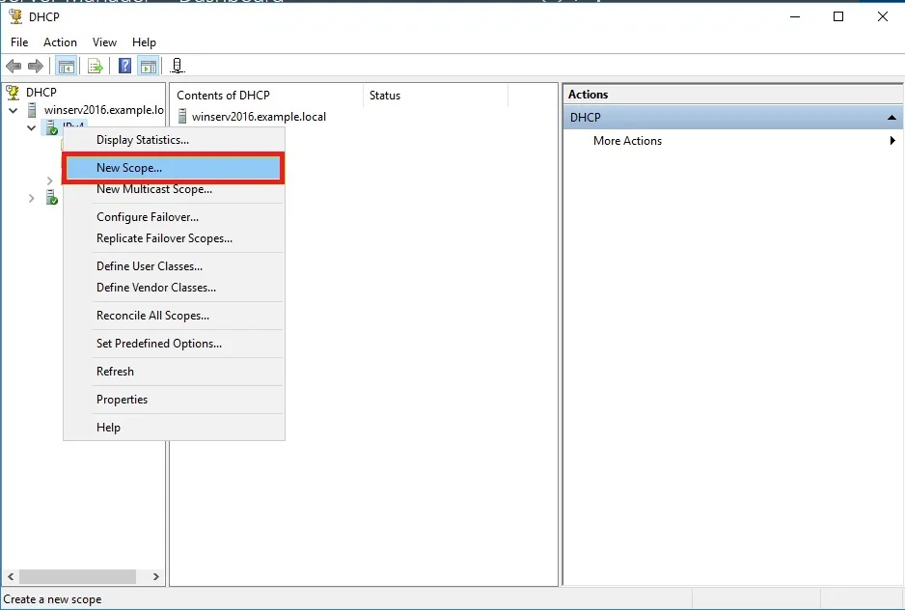
Task: Select the IPv6 server node icon
Action: [x=51, y=198]
